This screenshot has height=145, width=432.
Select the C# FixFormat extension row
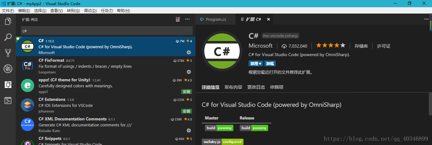coord(105,66)
